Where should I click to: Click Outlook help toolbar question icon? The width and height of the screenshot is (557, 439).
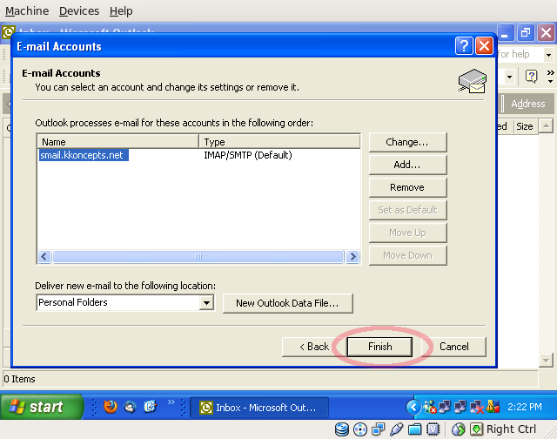tap(532, 76)
